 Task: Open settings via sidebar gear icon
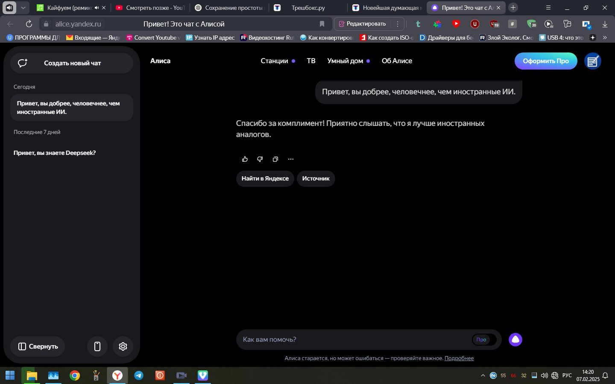pyautogui.click(x=123, y=346)
